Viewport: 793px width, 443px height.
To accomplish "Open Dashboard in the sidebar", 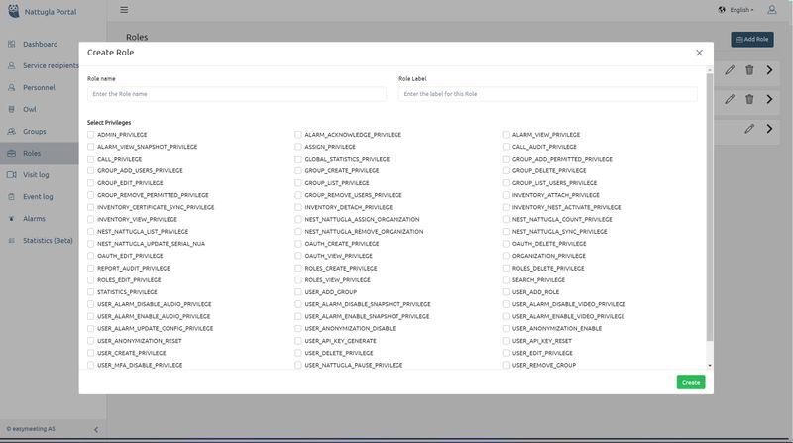I will pos(40,45).
